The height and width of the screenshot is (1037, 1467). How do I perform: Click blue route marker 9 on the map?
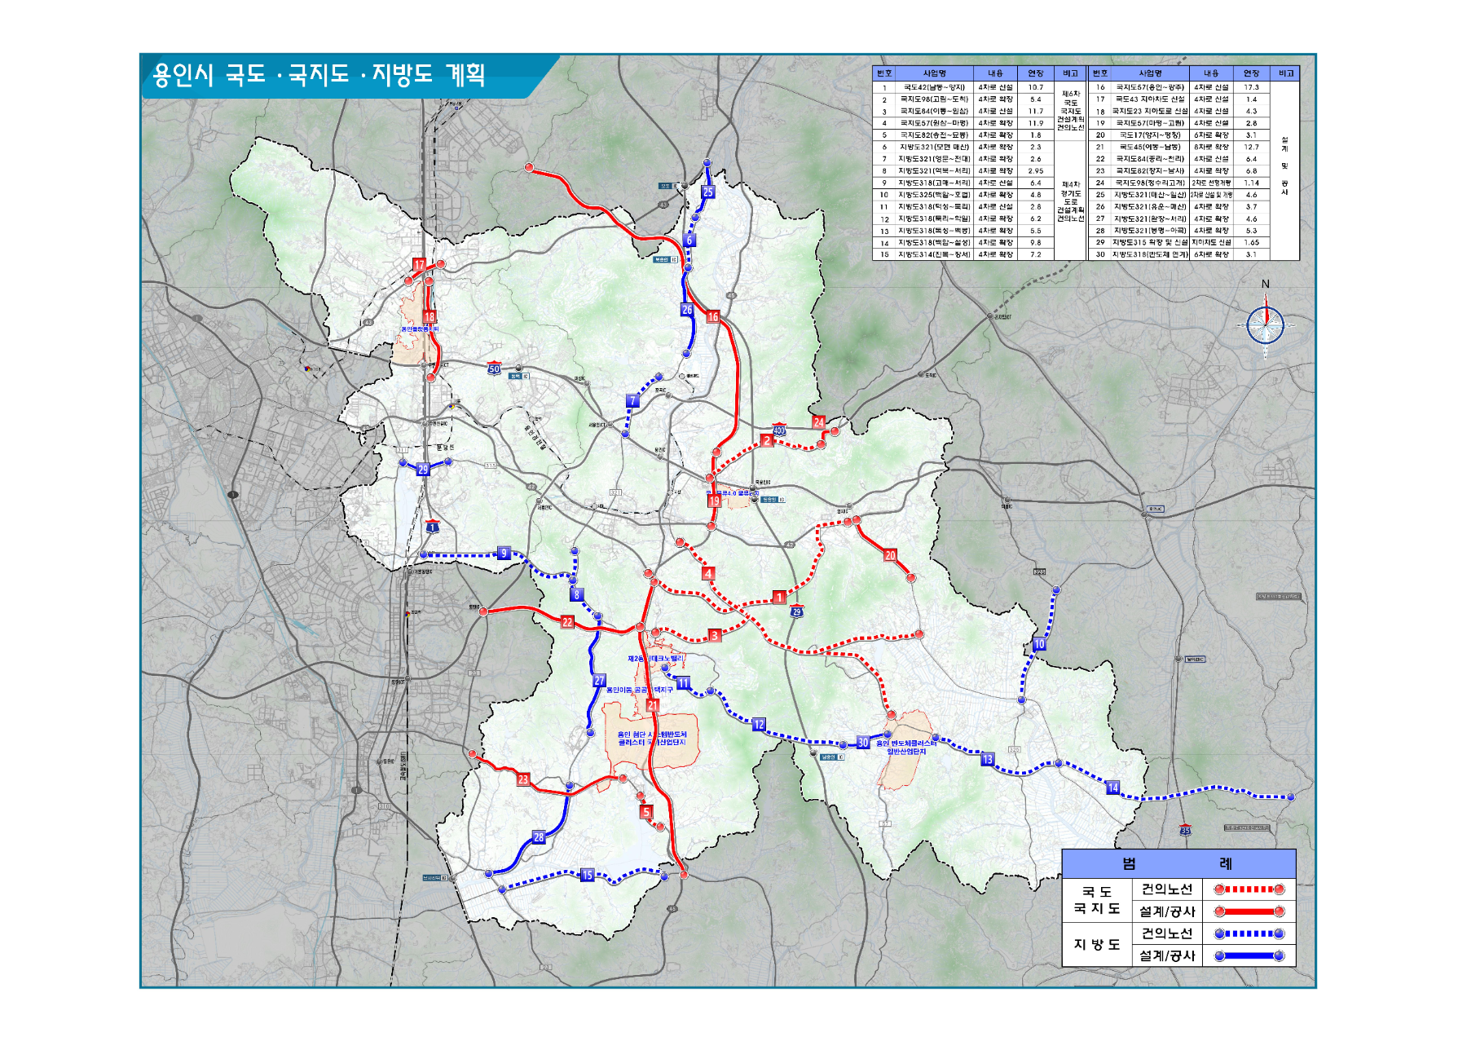(504, 554)
